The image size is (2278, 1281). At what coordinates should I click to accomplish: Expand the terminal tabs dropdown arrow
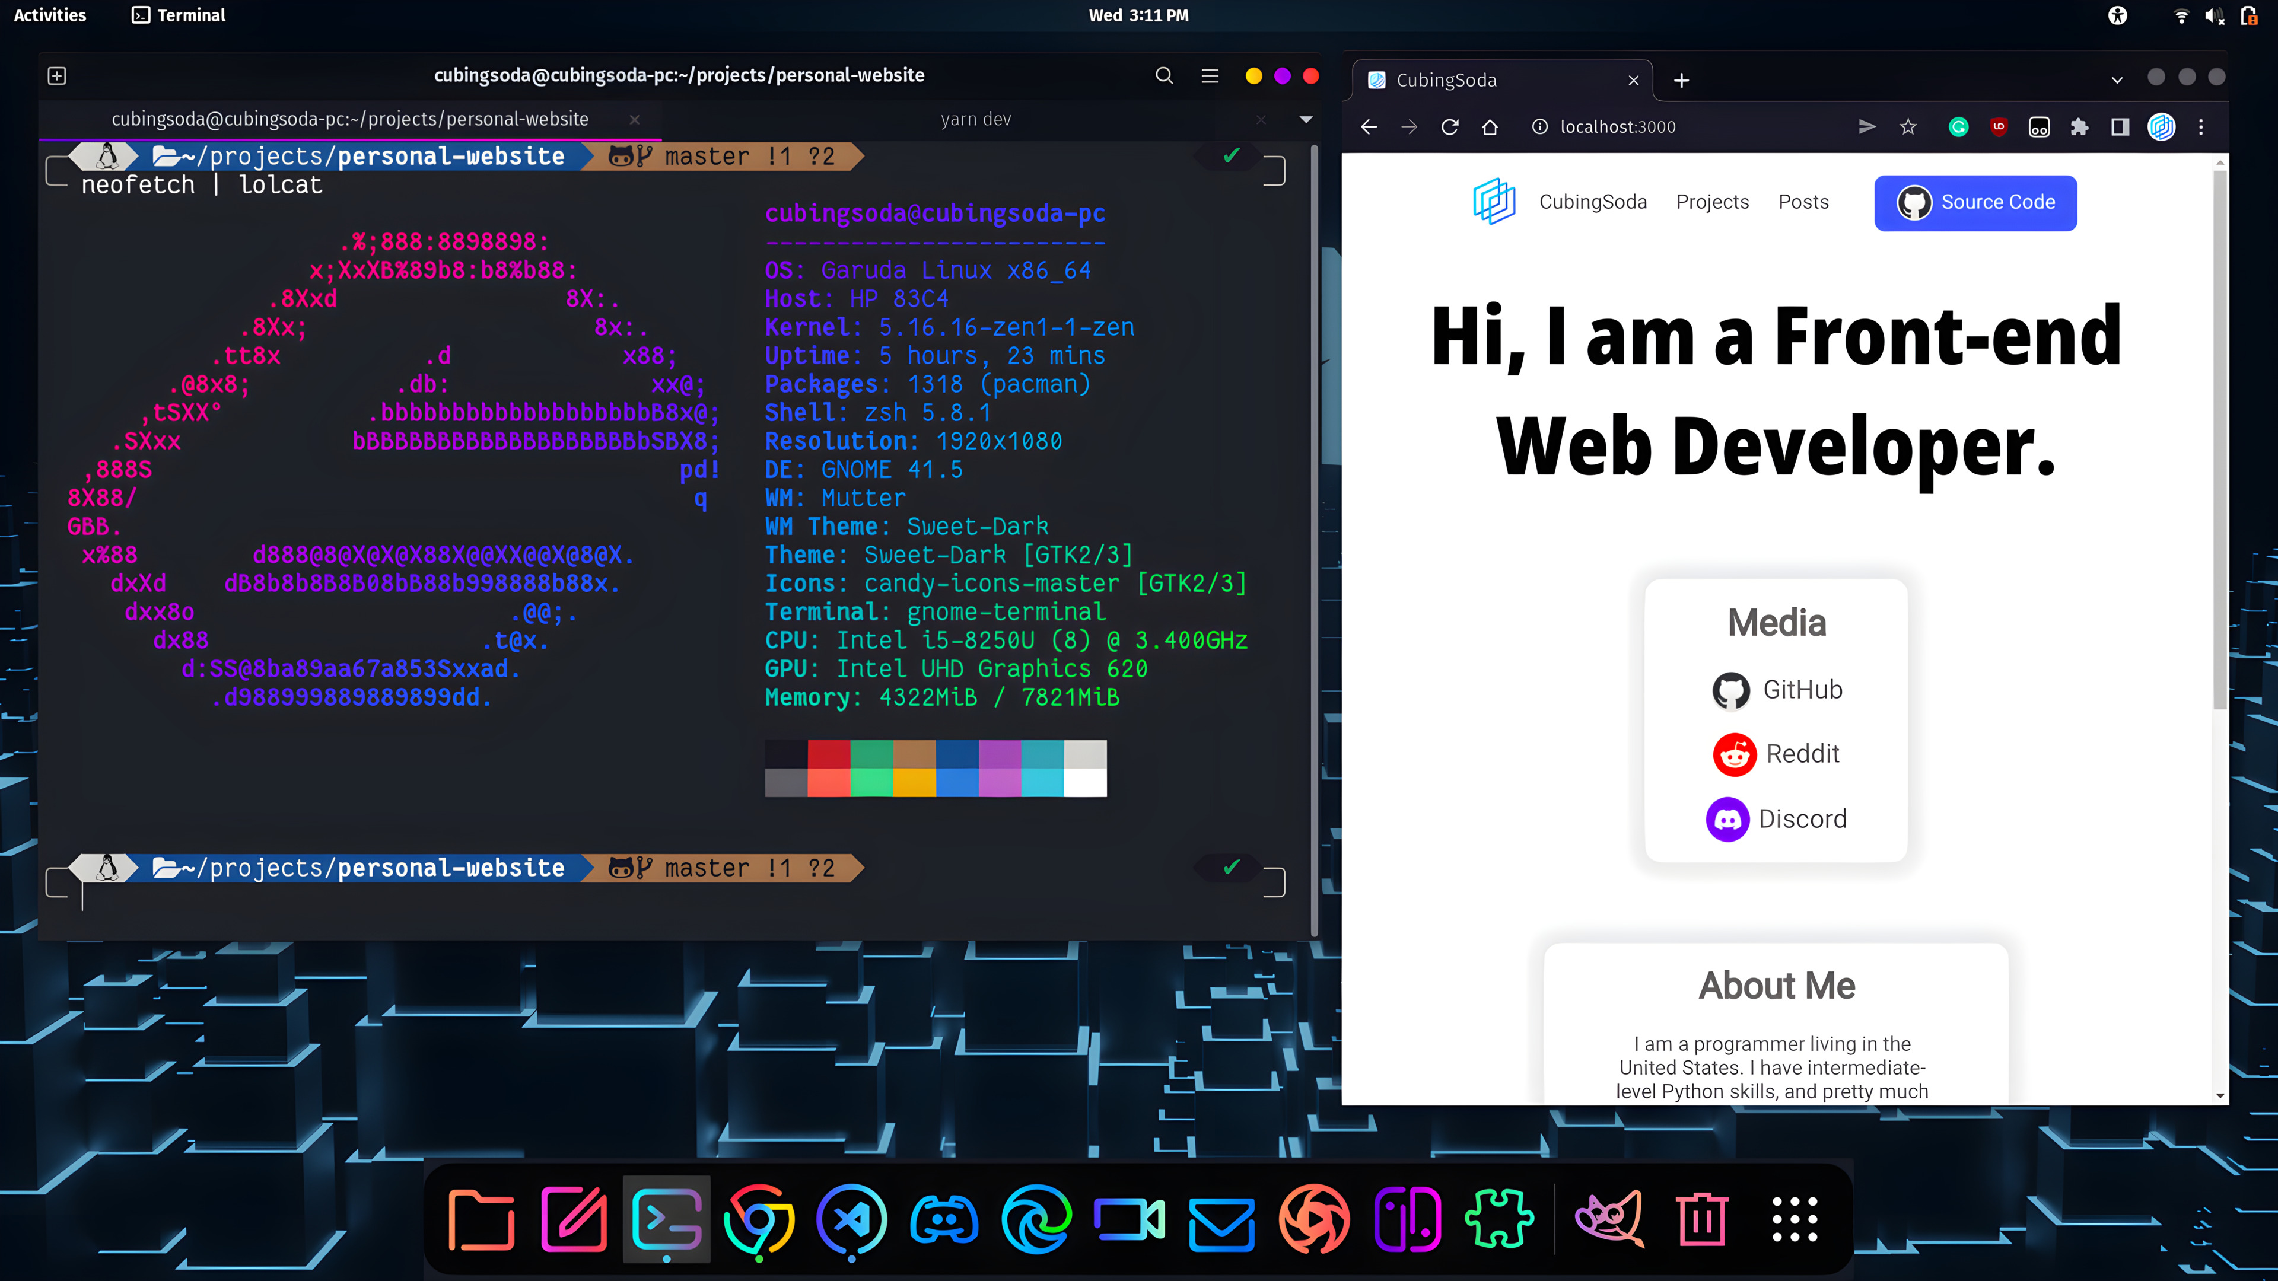[1305, 119]
